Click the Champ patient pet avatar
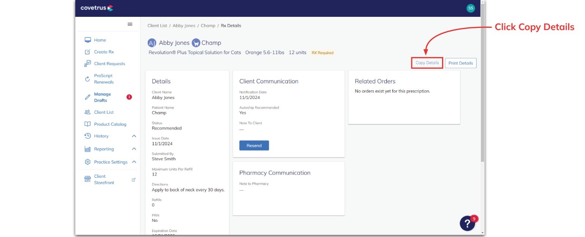The image size is (585, 237). click(x=196, y=43)
